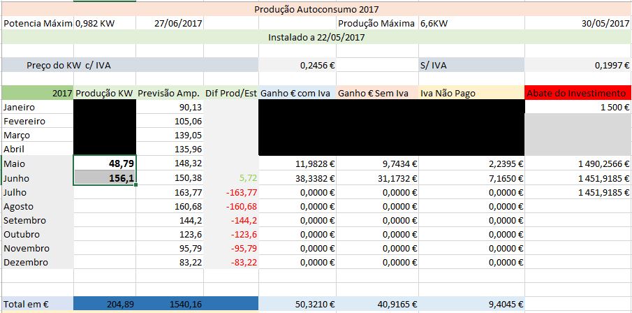Click the date cell 30/05/2017
The width and height of the screenshot is (632, 313).
(578, 23)
